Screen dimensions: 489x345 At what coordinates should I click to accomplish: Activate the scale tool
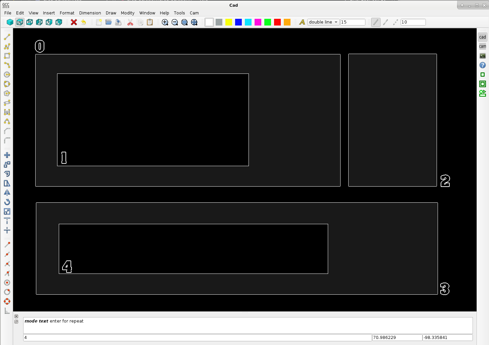(7, 211)
